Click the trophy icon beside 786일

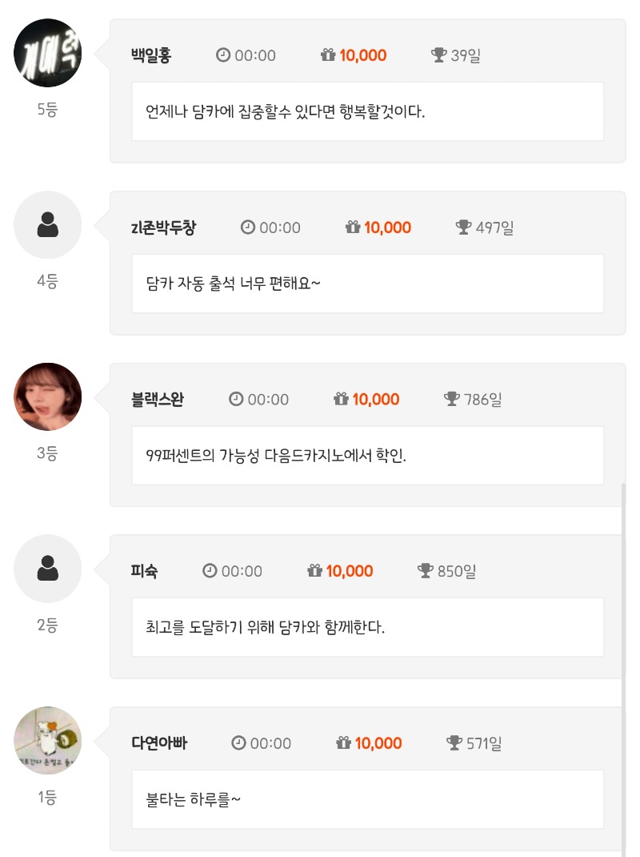click(452, 399)
